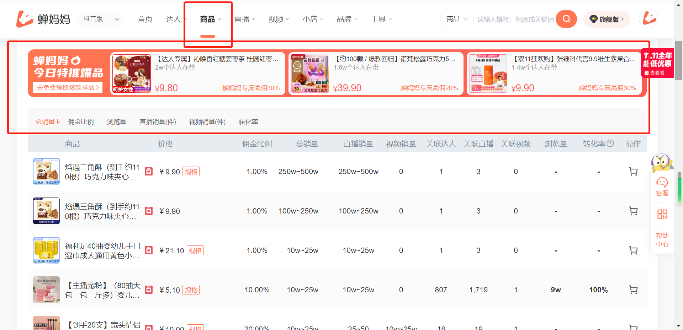Click page vertical scrollbar
The height and width of the screenshot is (330, 683).
678,60
